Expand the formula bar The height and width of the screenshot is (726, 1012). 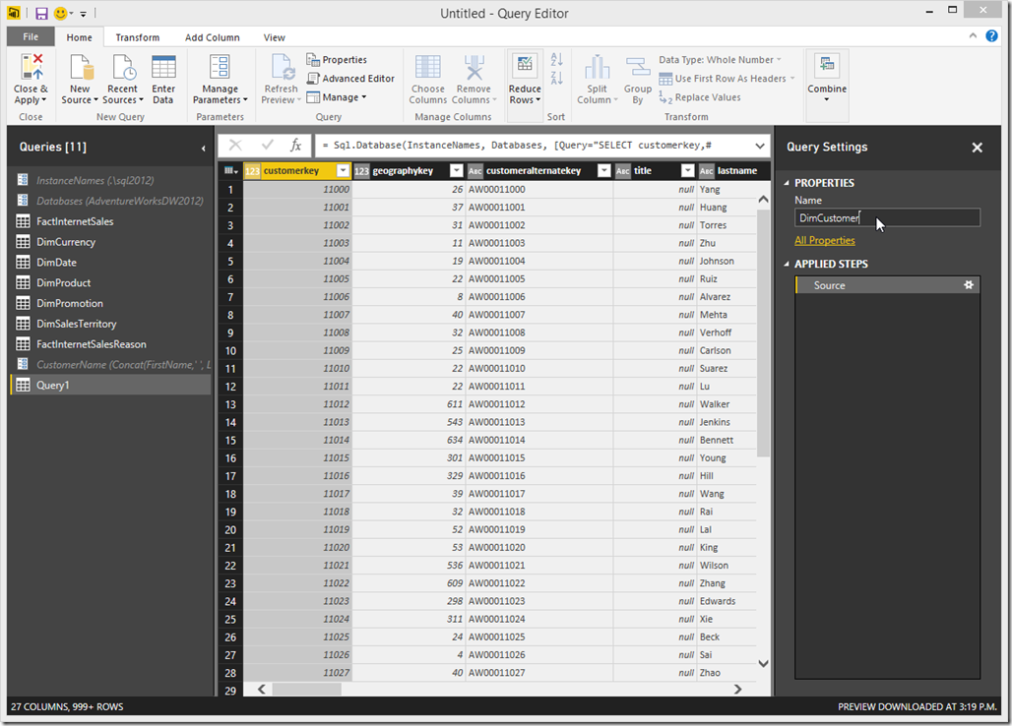pos(760,146)
